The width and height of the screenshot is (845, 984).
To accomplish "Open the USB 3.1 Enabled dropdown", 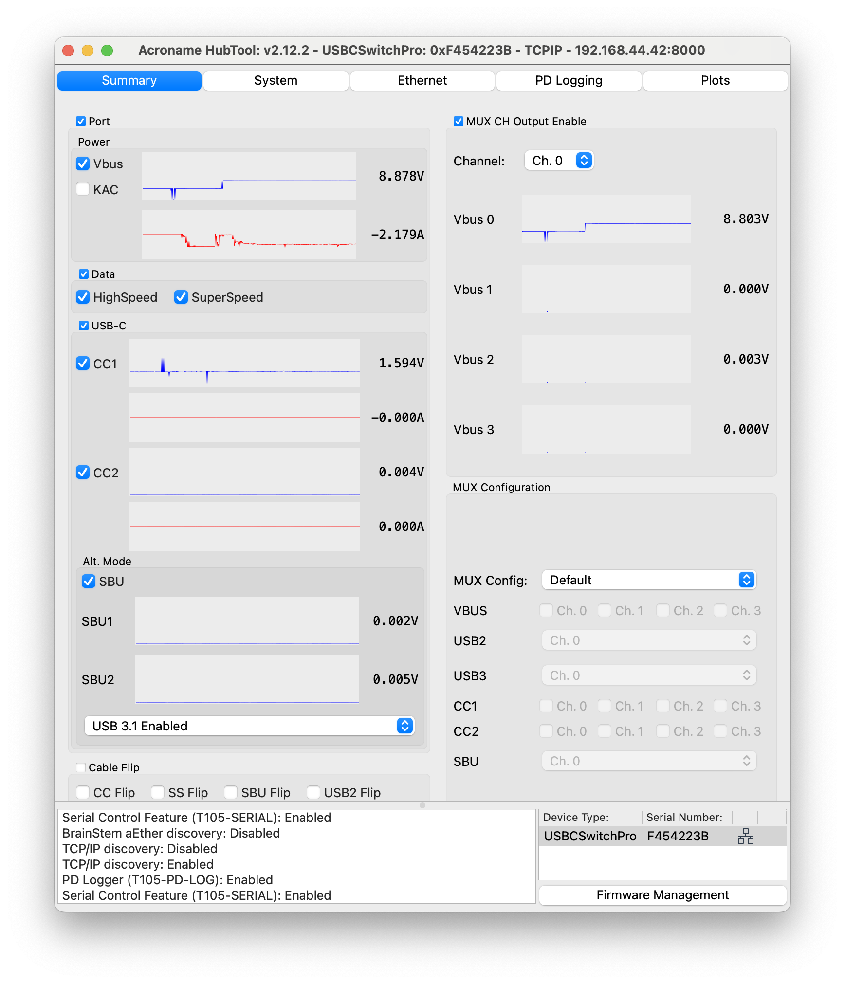I will 249,726.
